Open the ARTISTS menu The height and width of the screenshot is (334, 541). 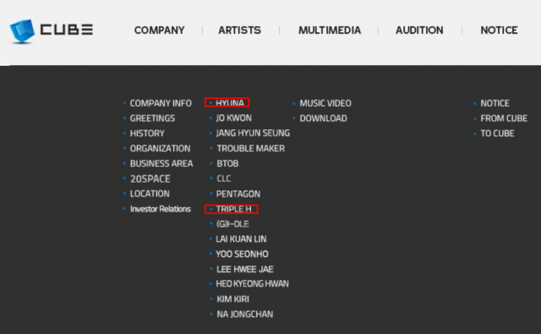[240, 30]
